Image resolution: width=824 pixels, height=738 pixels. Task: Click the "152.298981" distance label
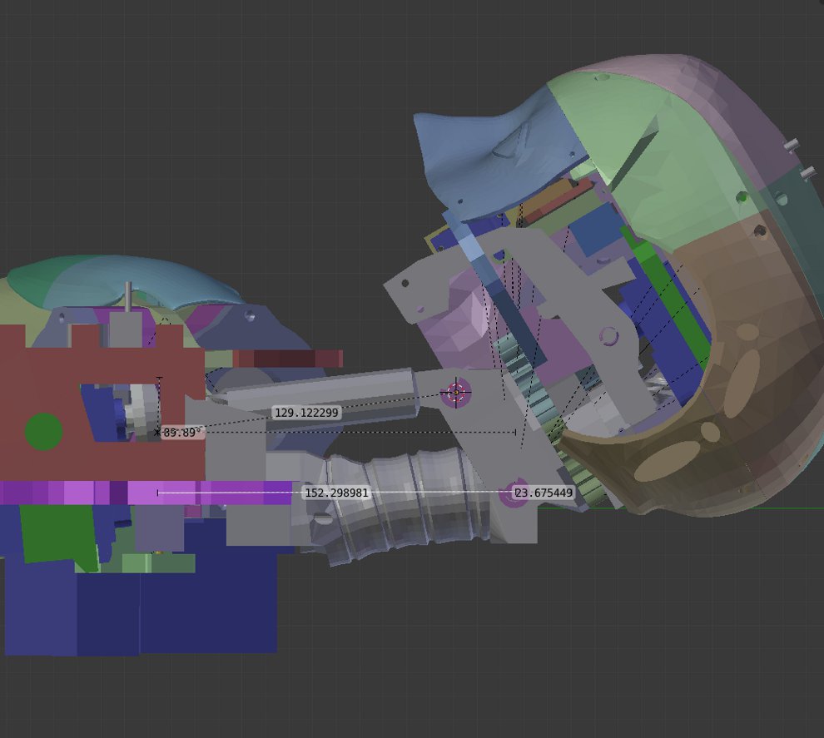pyautogui.click(x=337, y=493)
